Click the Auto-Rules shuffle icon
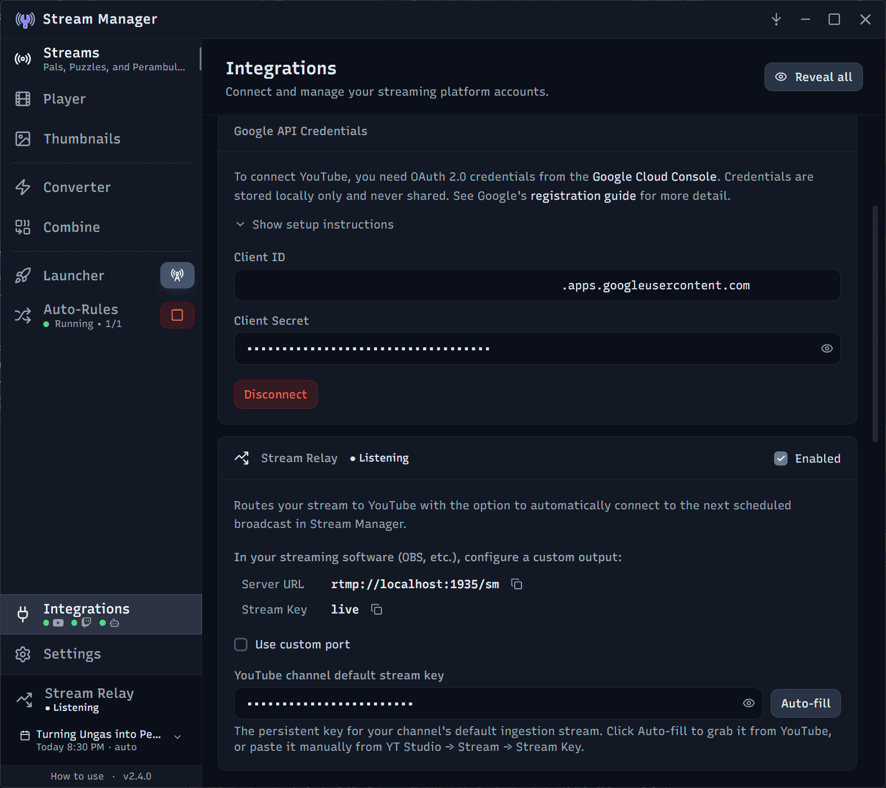The image size is (886, 788). point(23,316)
